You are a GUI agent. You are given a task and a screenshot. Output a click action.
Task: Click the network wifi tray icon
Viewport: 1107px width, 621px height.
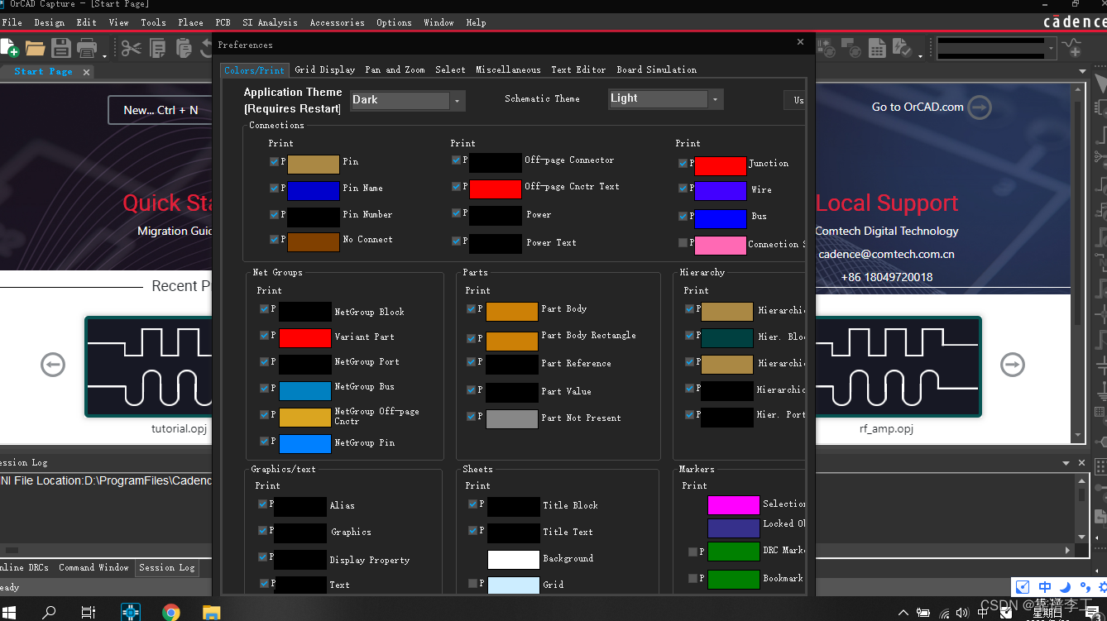tap(944, 614)
